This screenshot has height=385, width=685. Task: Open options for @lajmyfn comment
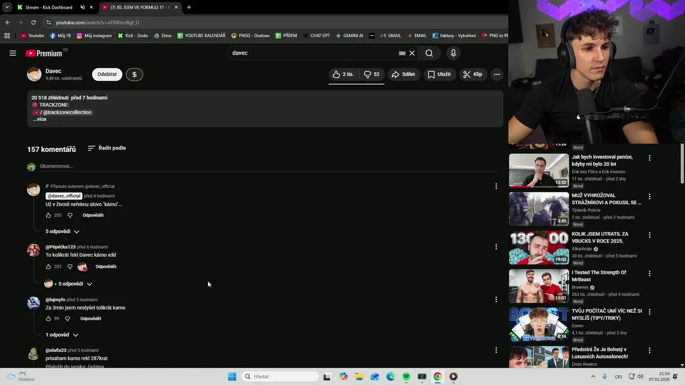click(x=496, y=299)
